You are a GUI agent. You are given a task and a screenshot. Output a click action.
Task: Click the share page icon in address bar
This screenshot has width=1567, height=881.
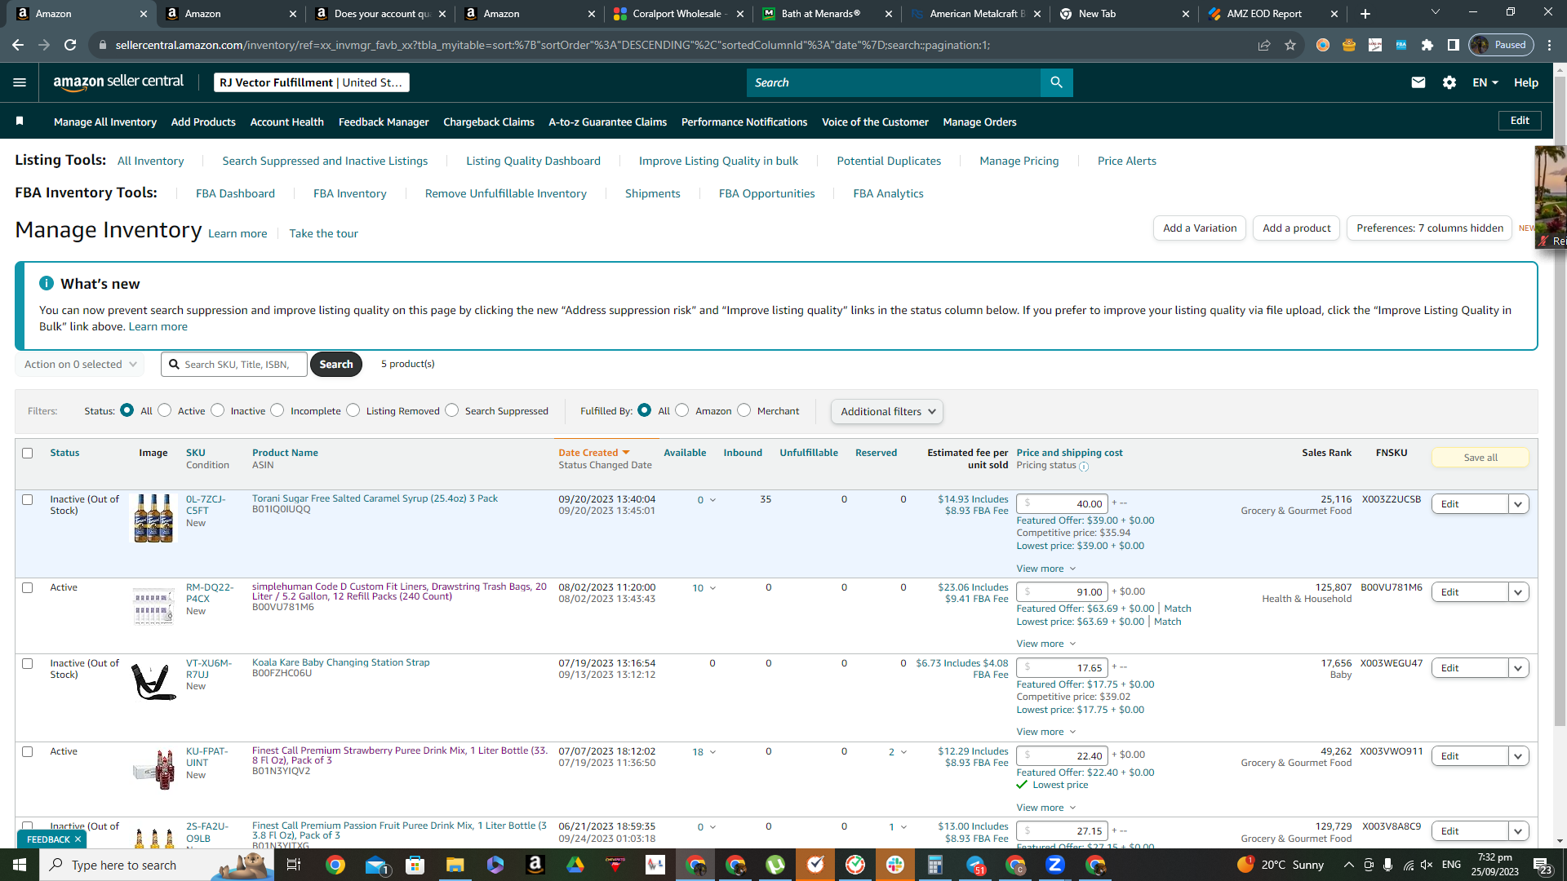coord(1264,45)
